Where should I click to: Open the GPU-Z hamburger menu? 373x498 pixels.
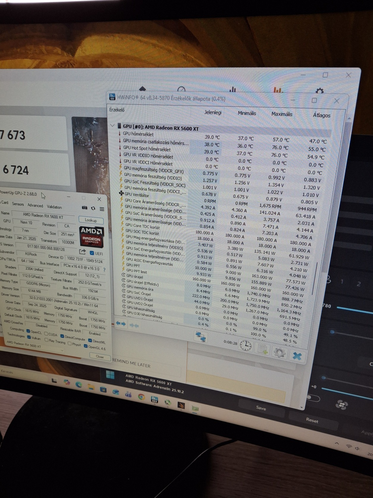tap(102, 209)
